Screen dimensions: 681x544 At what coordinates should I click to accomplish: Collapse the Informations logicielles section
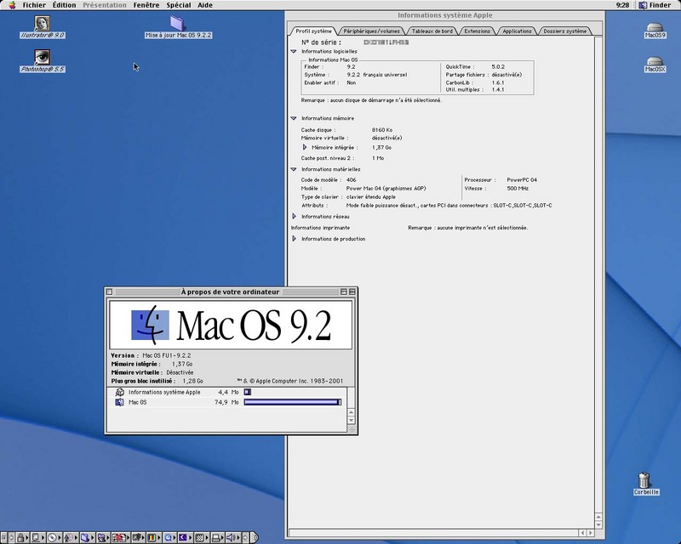pos(294,51)
